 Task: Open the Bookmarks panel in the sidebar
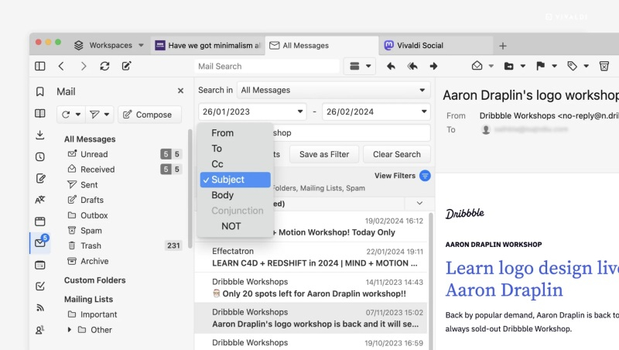(x=39, y=91)
